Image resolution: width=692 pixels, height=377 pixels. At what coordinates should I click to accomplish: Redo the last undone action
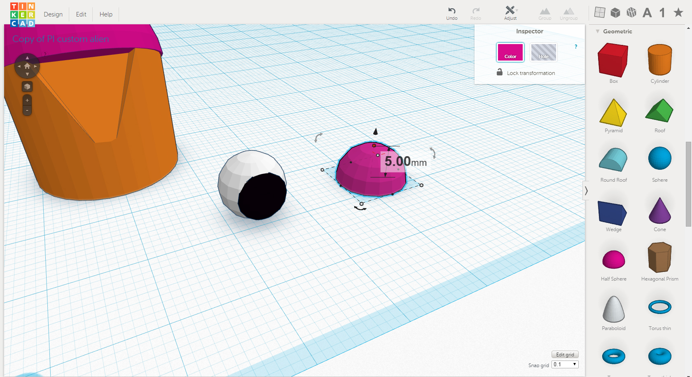point(476,13)
